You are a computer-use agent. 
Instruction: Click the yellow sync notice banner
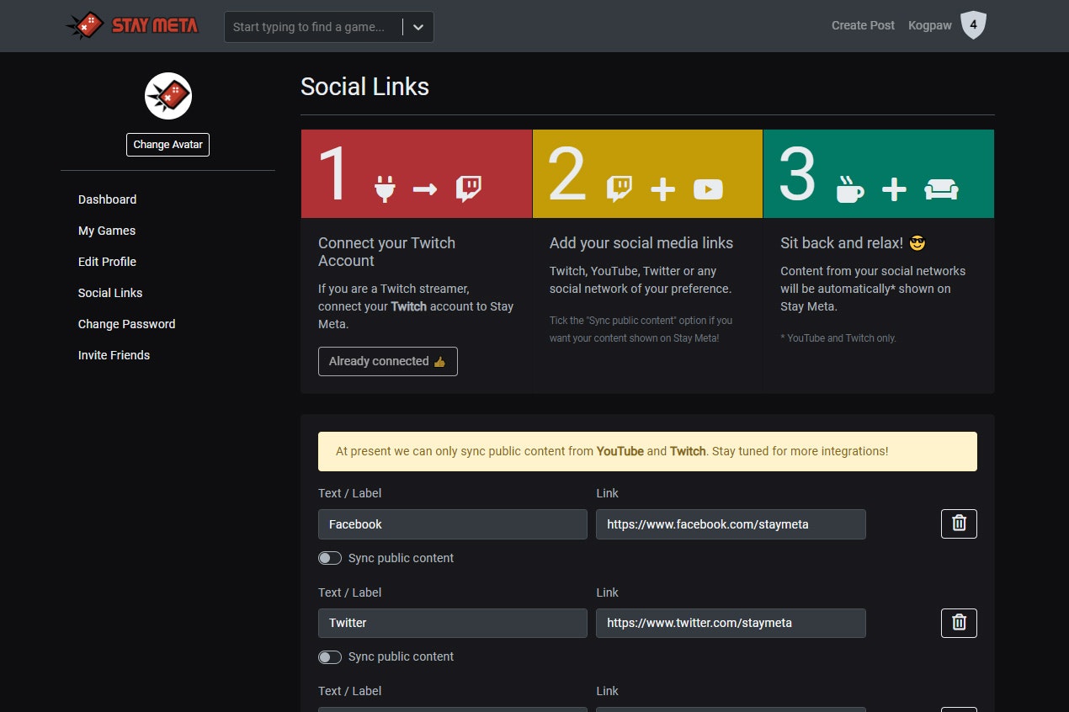[647, 451]
